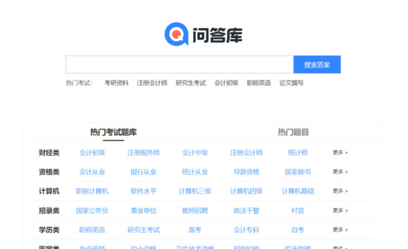Select the 学历类 category label

[49, 230]
